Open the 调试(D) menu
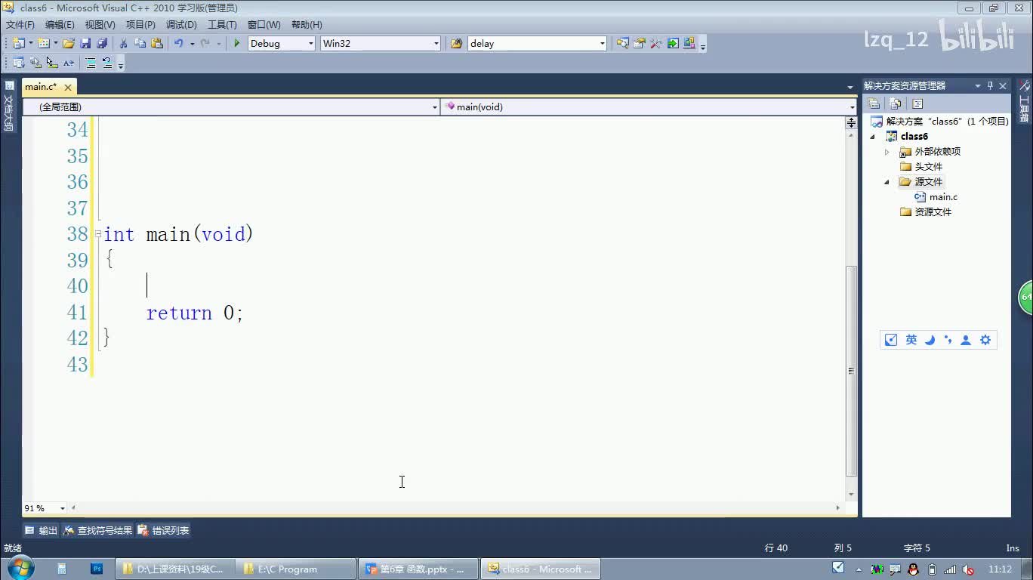 (x=181, y=25)
